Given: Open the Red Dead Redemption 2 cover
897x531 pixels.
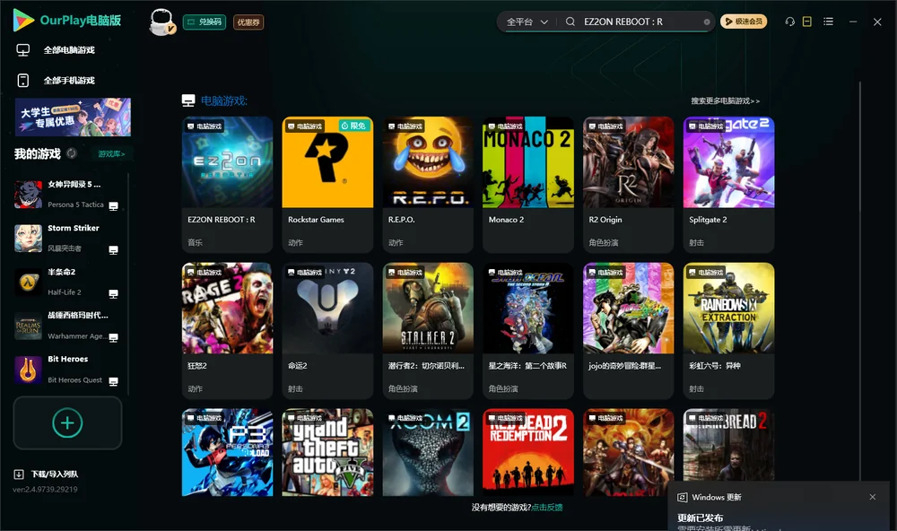Looking at the screenshot, I should tap(528, 452).
